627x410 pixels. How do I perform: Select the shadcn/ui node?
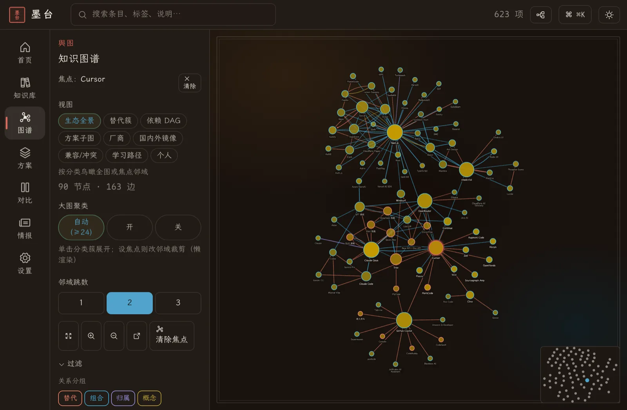pyautogui.click(x=466, y=170)
